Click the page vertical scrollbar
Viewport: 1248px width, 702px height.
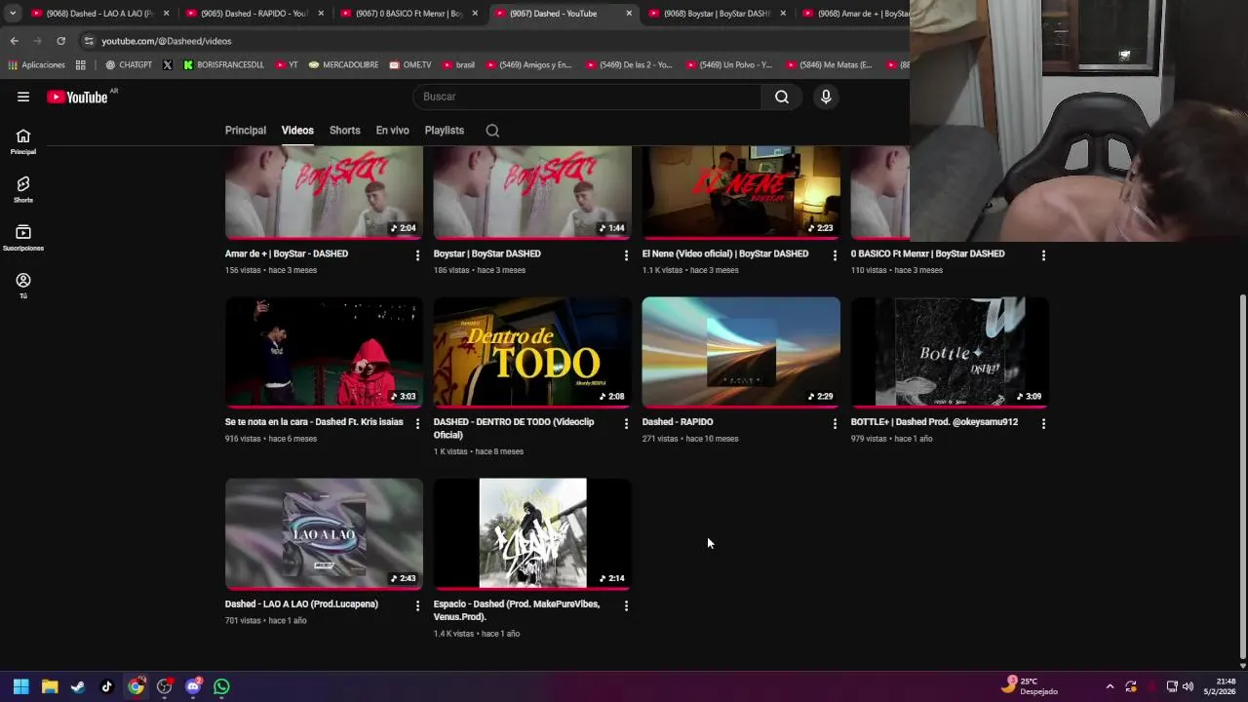pyautogui.click(x=1242, y=475)
